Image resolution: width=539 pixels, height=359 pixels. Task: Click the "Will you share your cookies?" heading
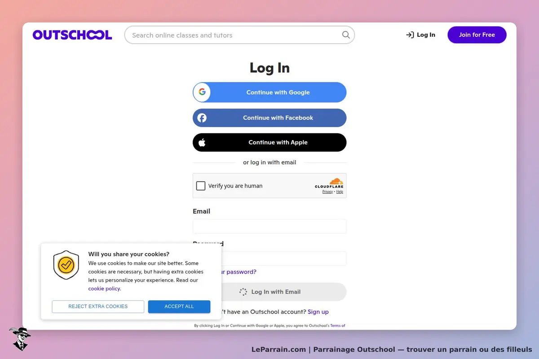[x=129, y=254]
